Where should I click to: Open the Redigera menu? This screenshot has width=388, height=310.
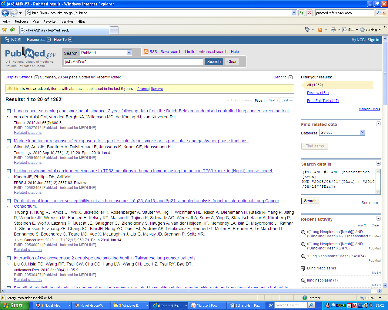click(21, 21)
